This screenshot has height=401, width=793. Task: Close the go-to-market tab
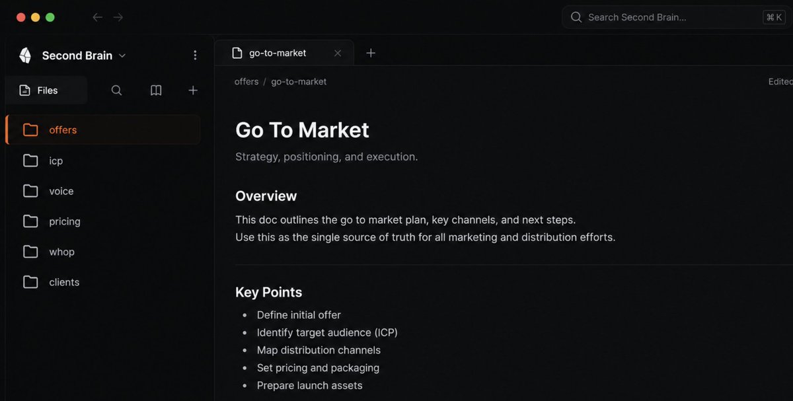pyautogui.click(x=338, y=53)
